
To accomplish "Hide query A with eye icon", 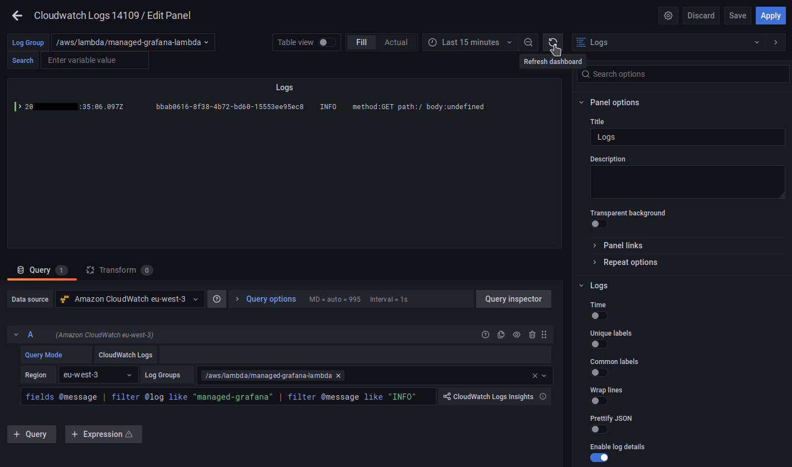I will pyautogui.click(x=517, y=335).
